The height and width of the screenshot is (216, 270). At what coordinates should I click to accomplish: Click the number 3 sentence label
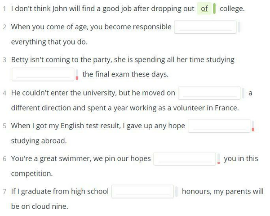[4, 60]
